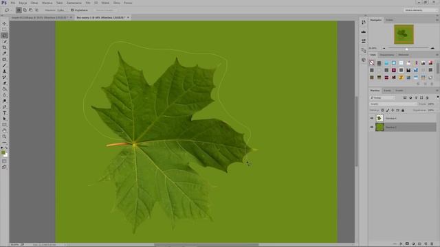Open the layer filter type dropdown
Viewport: 440px width, 247px height.
click(382, 97)
